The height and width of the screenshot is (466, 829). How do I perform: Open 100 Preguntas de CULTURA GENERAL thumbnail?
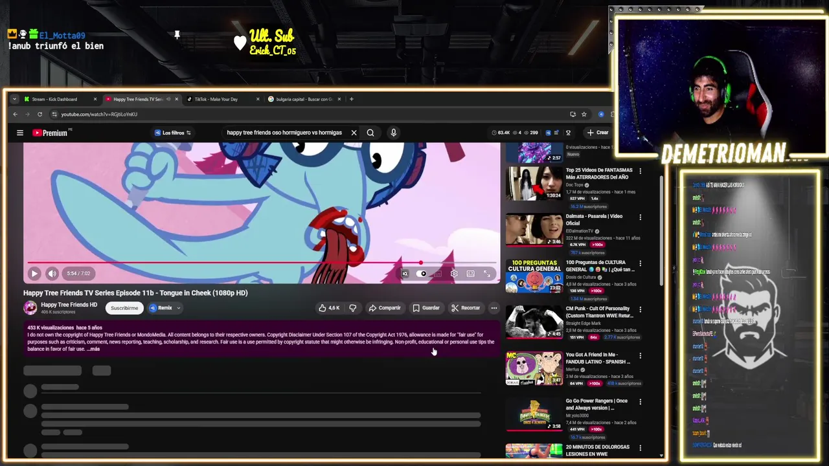tap(534, 276)
